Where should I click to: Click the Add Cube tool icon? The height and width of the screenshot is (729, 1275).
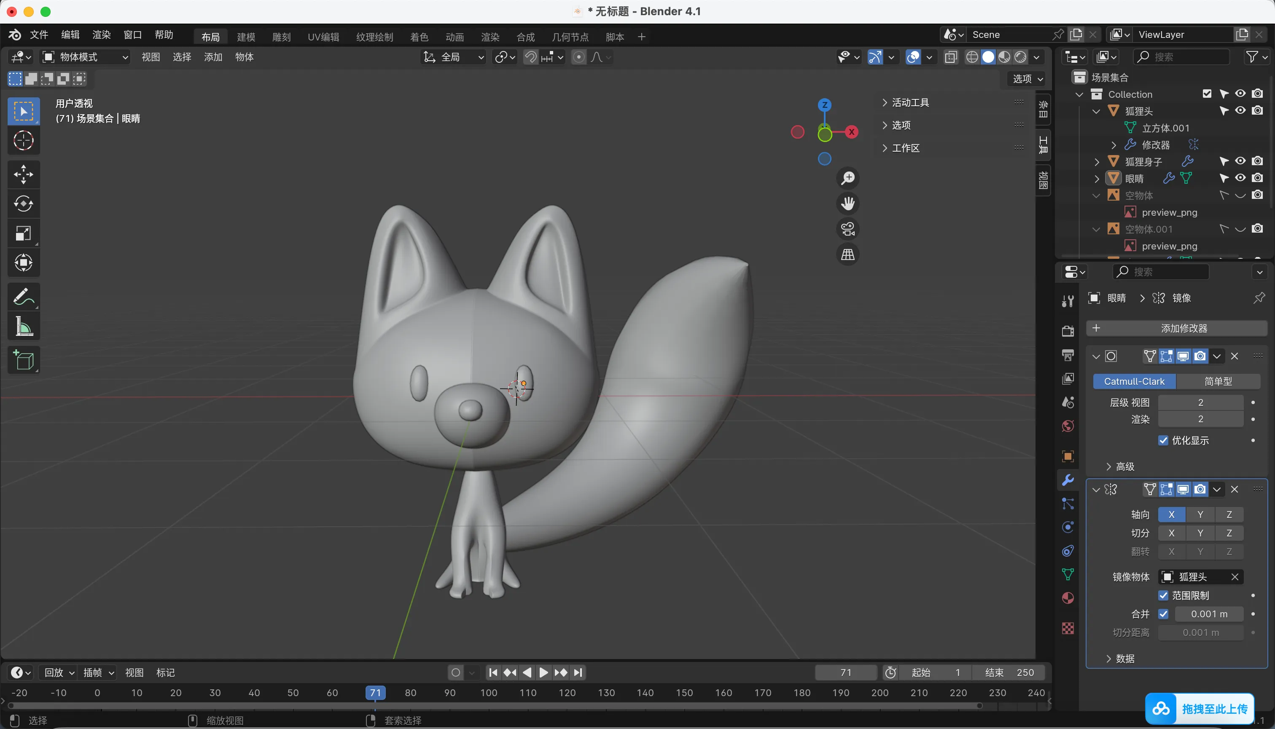24,360
